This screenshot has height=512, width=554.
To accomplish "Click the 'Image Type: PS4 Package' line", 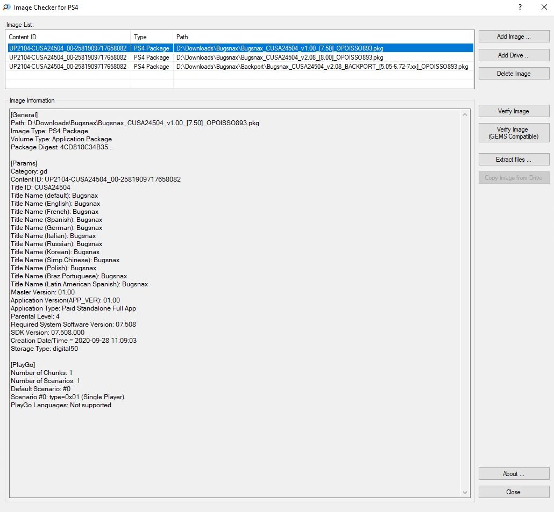I will pos(49,131).
